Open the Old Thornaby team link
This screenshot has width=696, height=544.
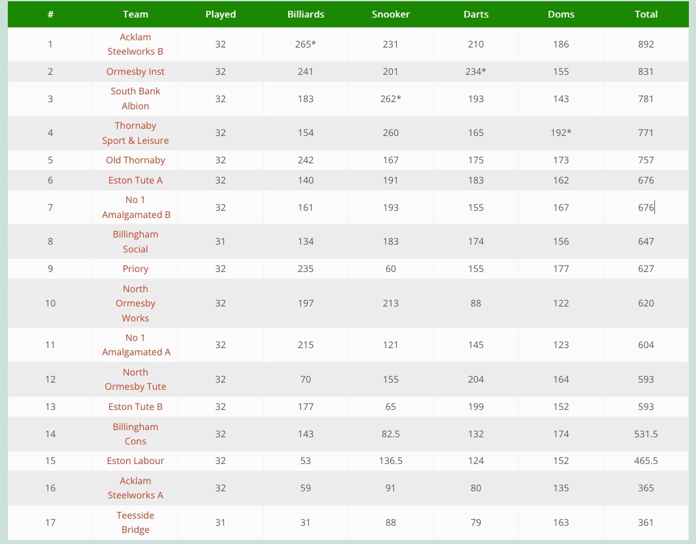pos(135,160)
